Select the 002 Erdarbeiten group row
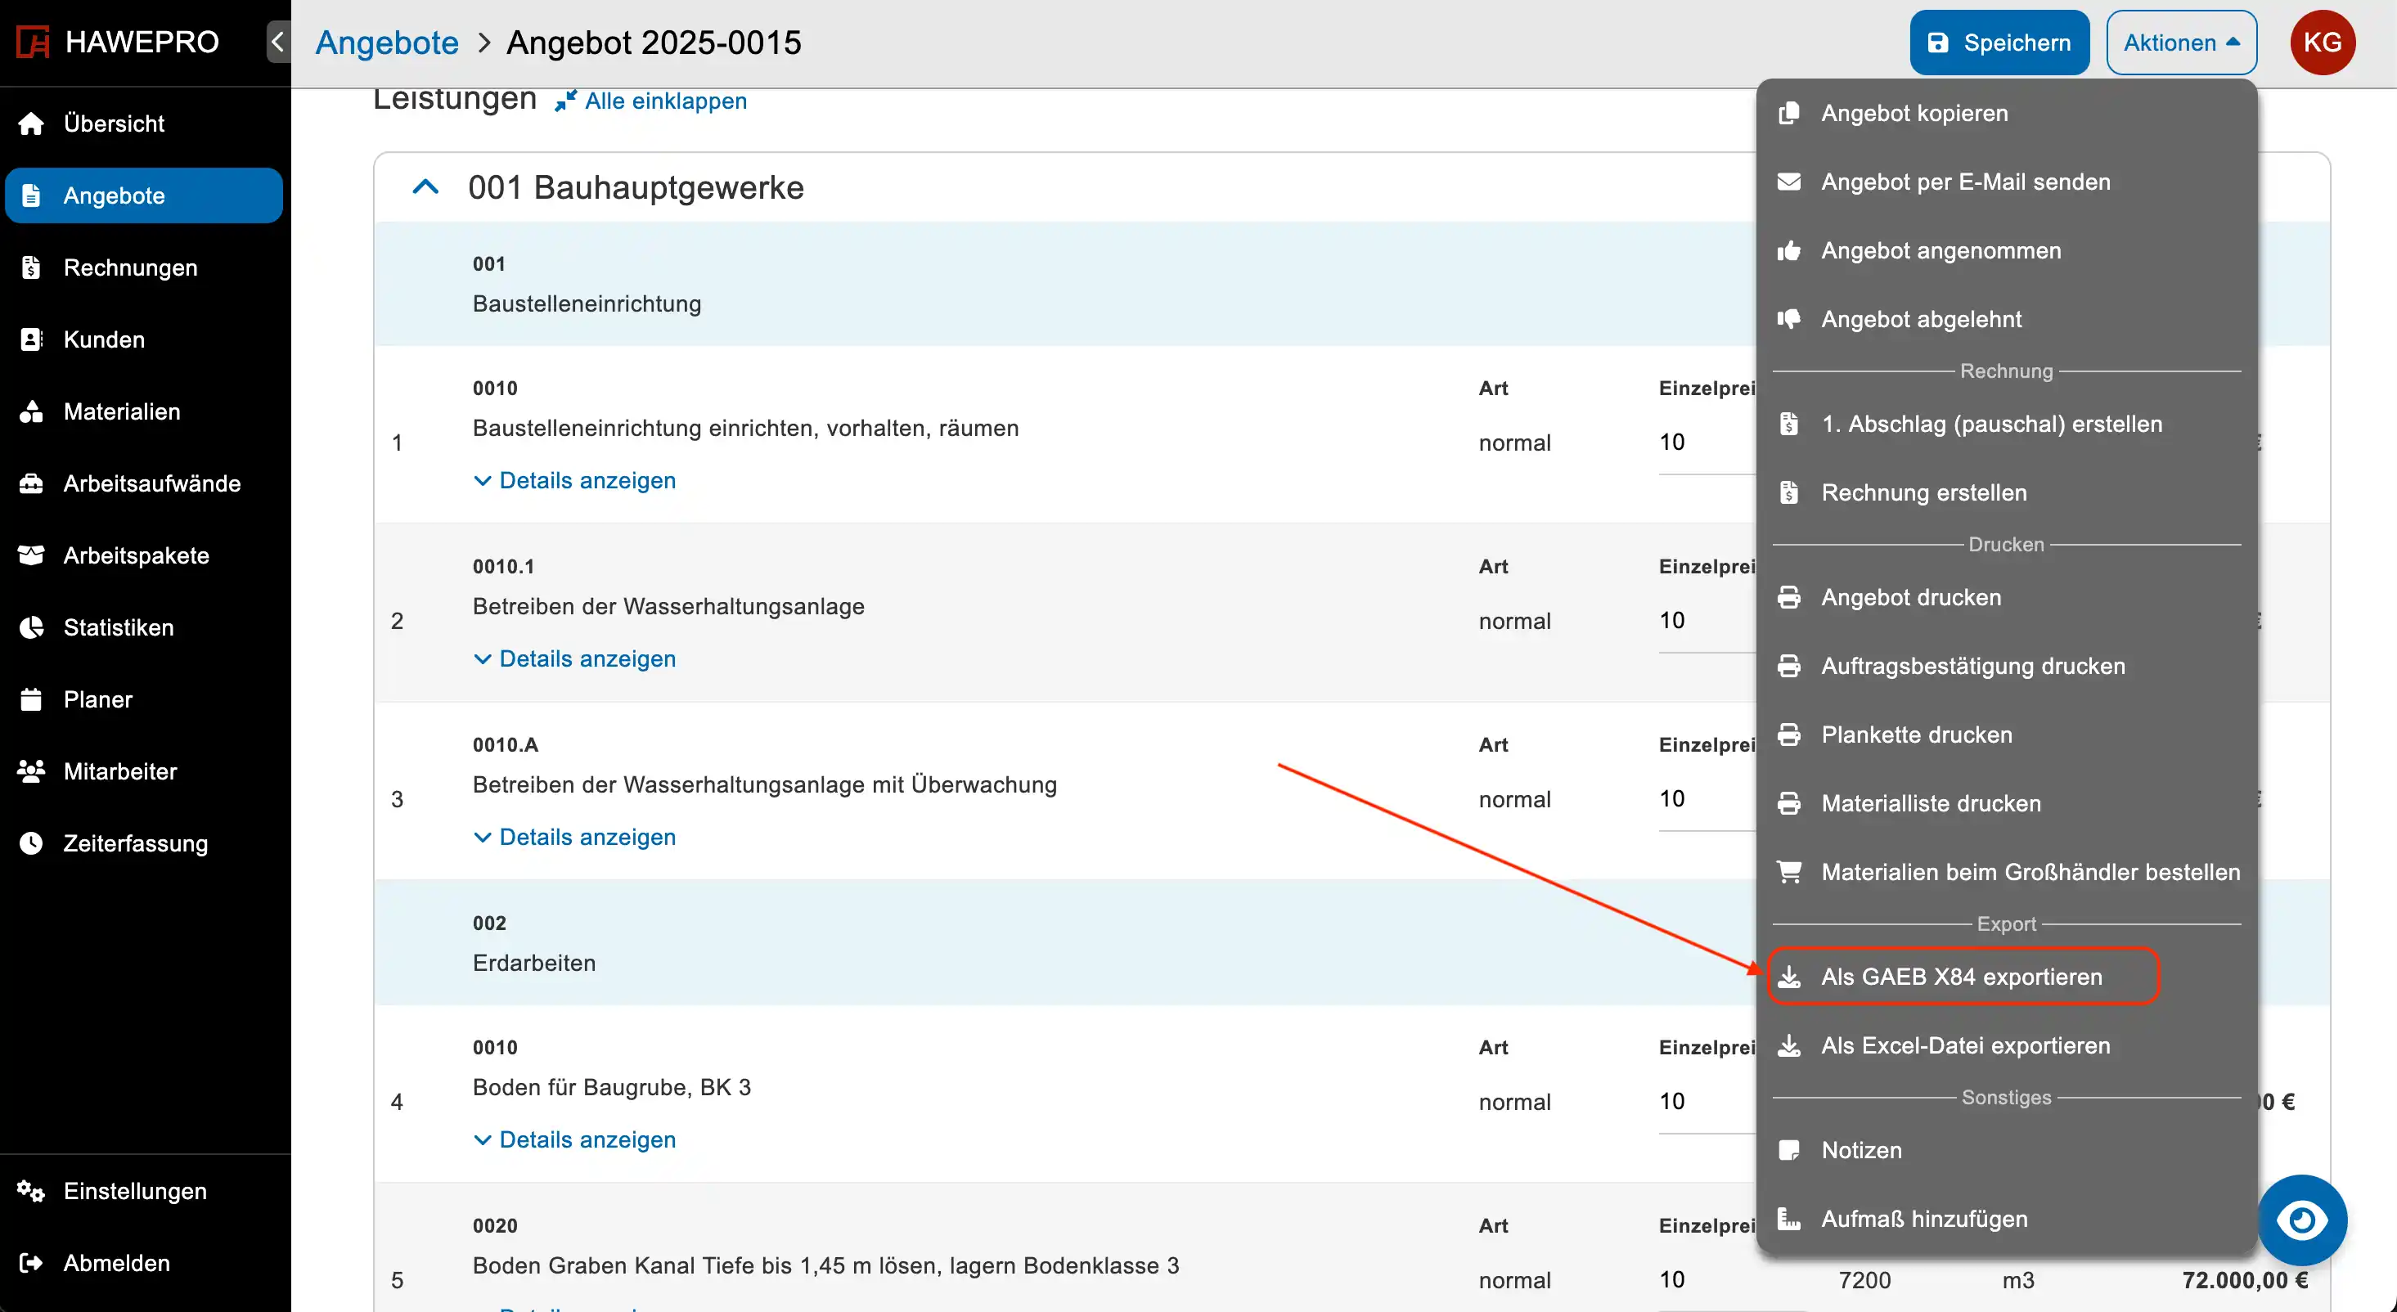The height and width of the screenshot is (1312, 2397). pos(1064,942)
